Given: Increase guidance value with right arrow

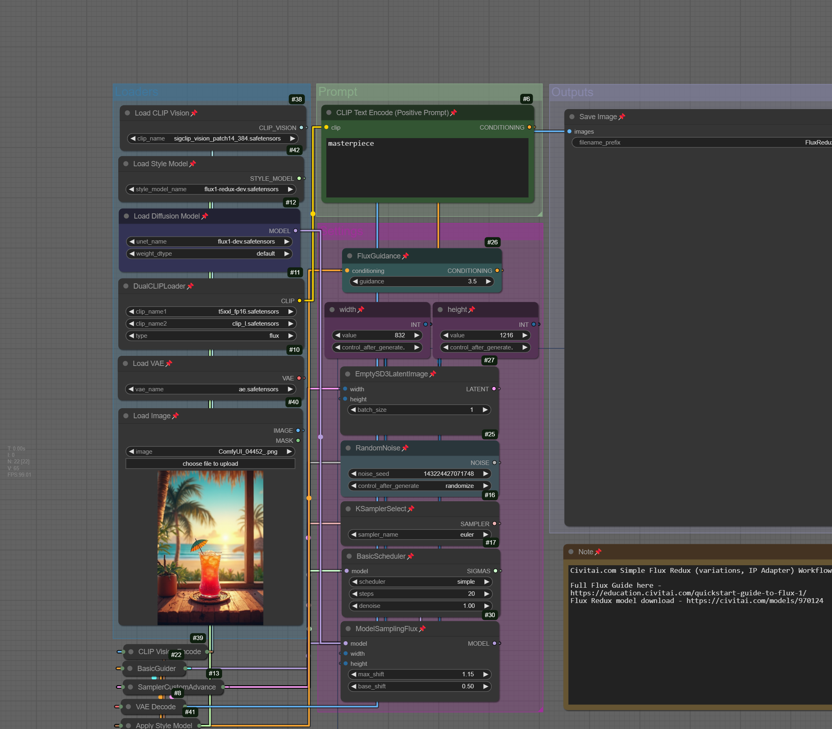Looking at the screenshot, I should (x=488, y=281).
